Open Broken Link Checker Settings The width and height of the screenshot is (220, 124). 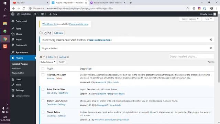coord(62,104)
